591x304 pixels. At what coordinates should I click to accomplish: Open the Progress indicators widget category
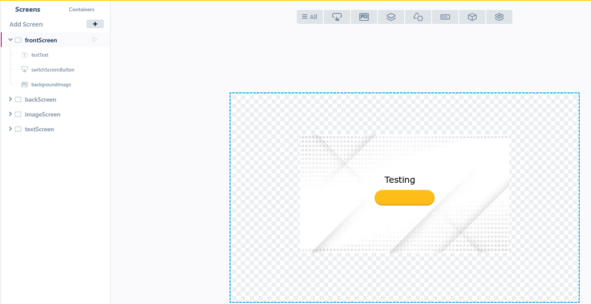445,17
